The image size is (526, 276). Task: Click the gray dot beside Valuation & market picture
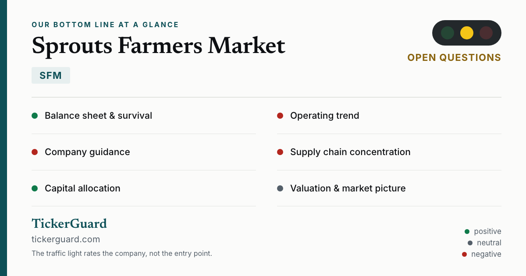[280, 188]
